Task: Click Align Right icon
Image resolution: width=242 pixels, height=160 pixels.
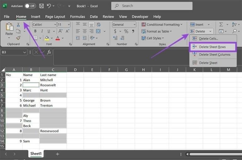Action: pyautogui.click(x=91, y=31)
